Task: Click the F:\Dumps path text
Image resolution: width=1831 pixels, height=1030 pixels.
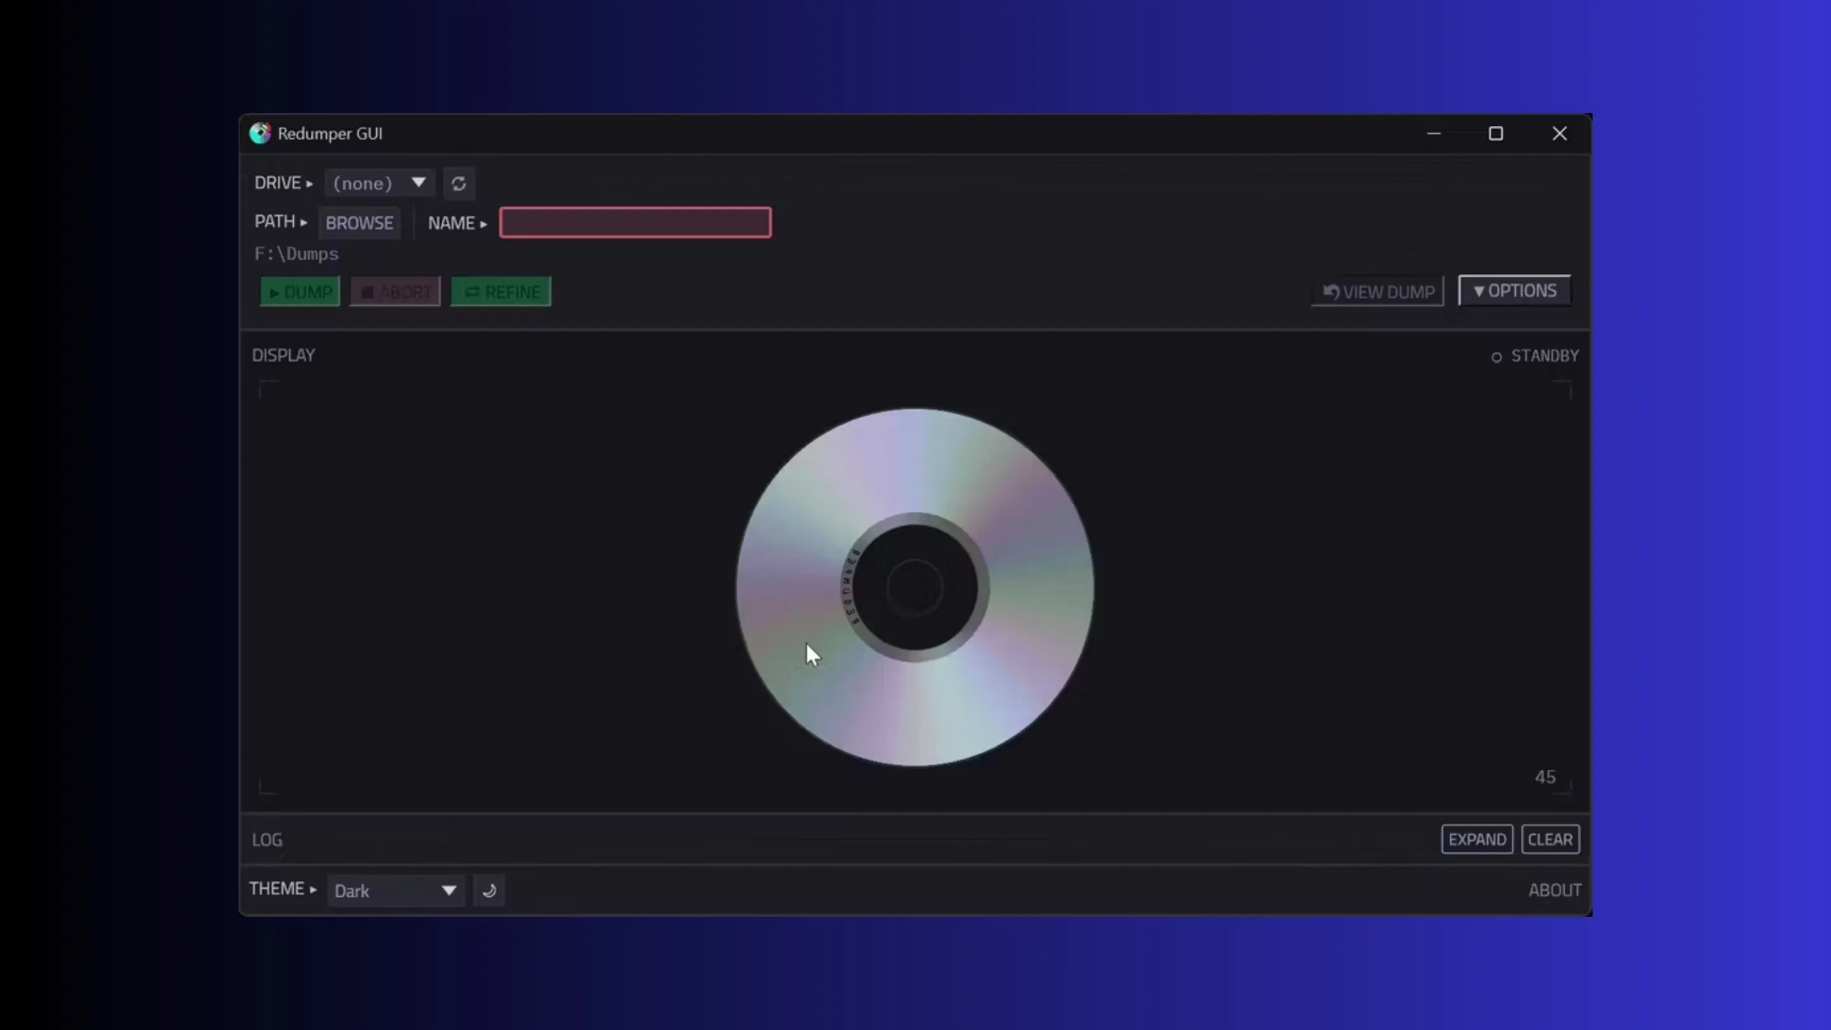Action: 296,254
